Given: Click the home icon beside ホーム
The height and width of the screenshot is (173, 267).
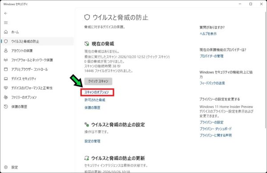Looking at the screenshot, I should pyautogui.click(x=6, y=32).
